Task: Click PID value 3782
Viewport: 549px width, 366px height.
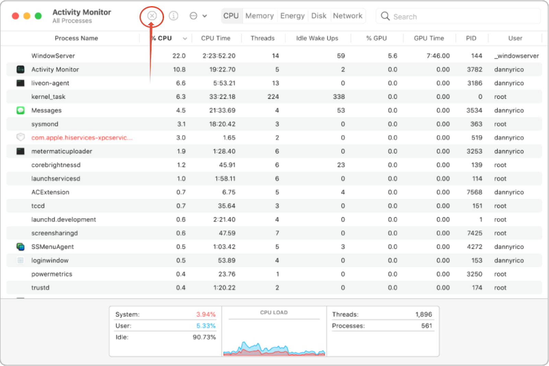Action: tap(475, 70)
